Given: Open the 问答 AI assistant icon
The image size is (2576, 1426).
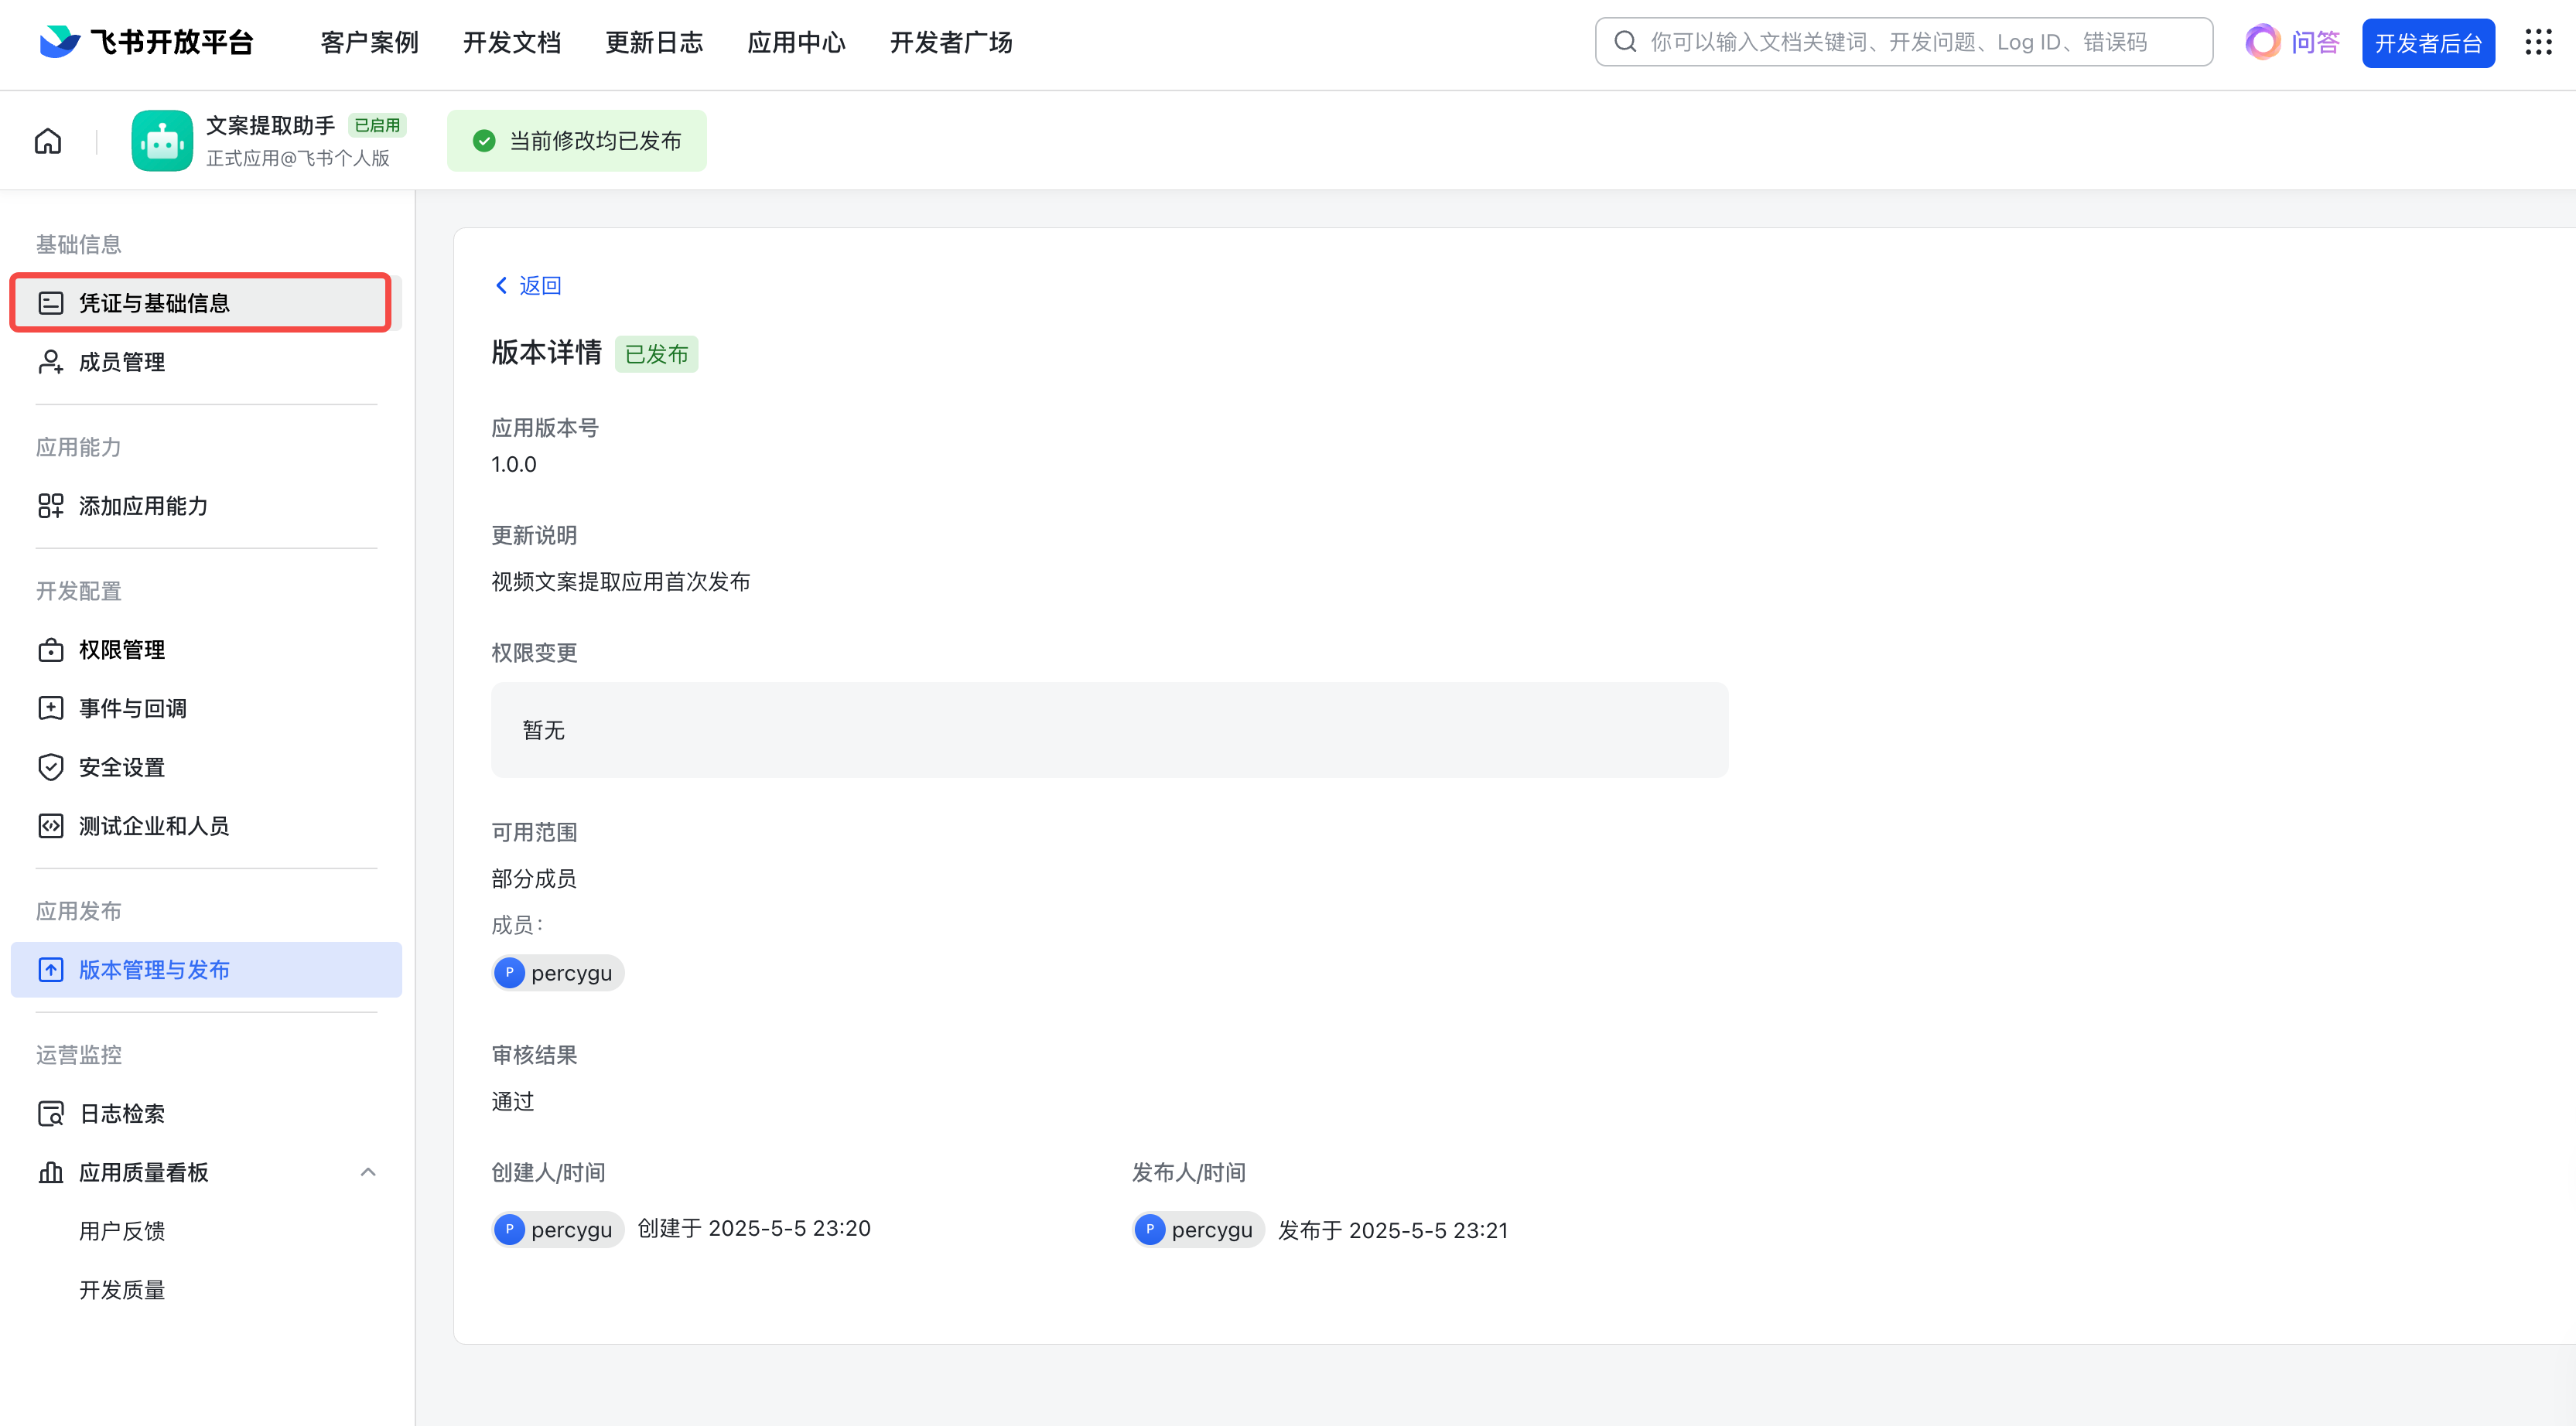Looking at the screenshot, I should click(2263, 42).
